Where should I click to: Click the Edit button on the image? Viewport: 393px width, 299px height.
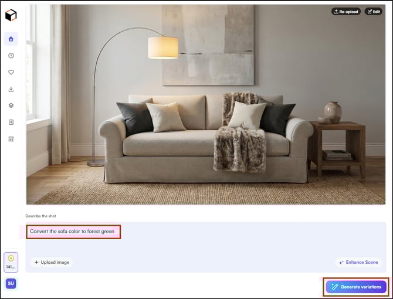tap(374, 12)
